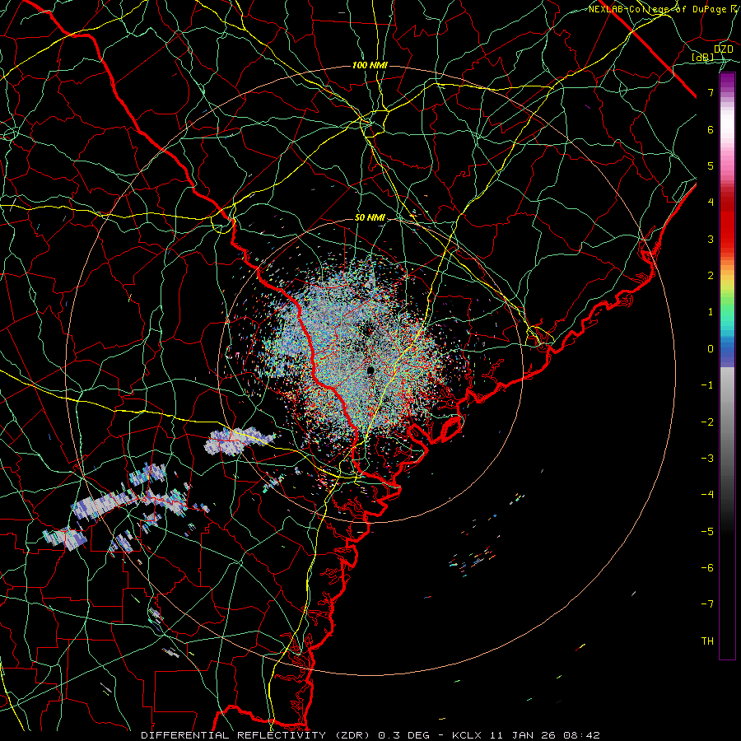Click the 3 dB tick label on the color scale
Image resolution: width=741 pixels, height=741 pixels.
pos(711,239)
